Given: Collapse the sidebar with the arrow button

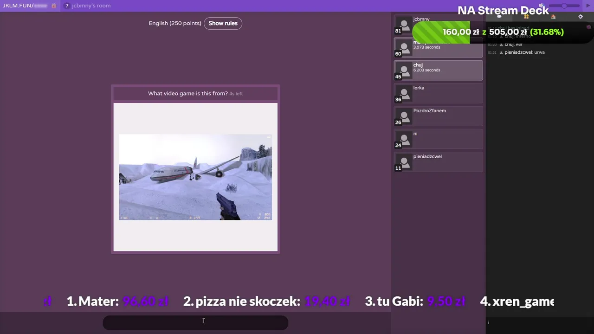Looking at the screenshot, I should (x=588, y=6).
